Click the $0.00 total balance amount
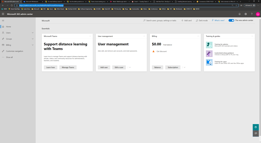Image resolution: width=261 pixels, height=143 pixels. [156, 44]
